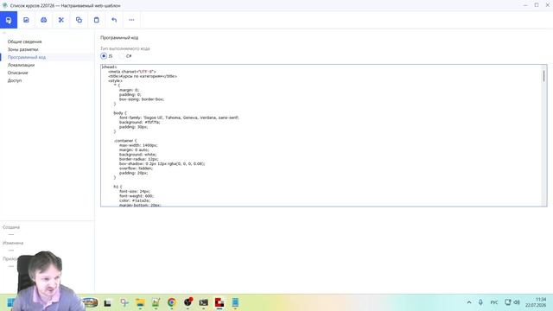Click the highlighted blue save-and-close toolbar button
The width and height of the screenshot is (553, 311).
click(9, 20)
